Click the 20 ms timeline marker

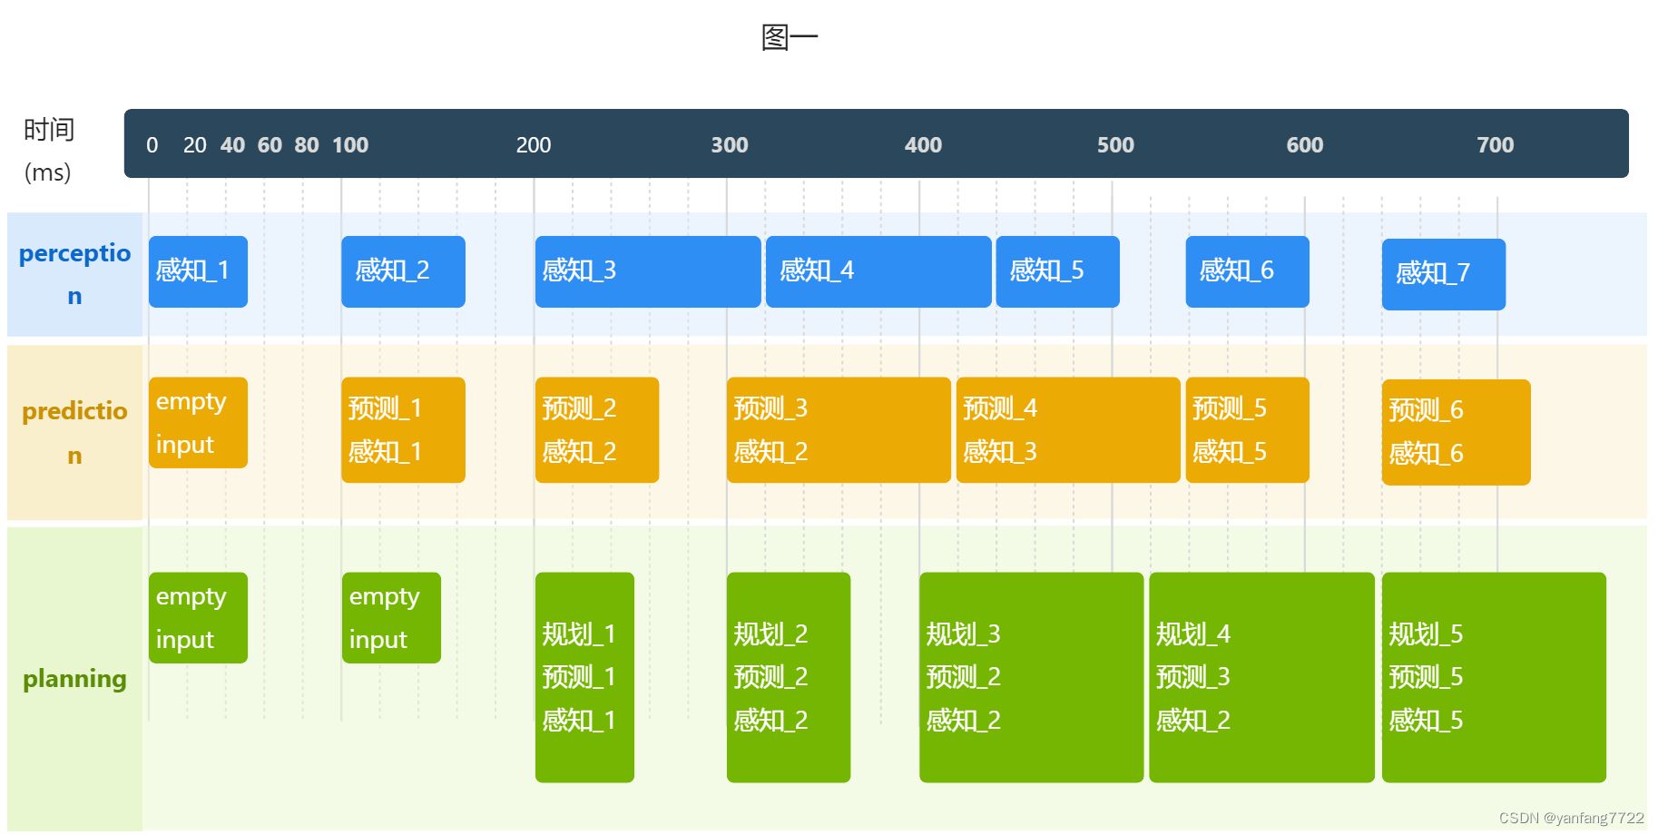(x=194, y=145)
